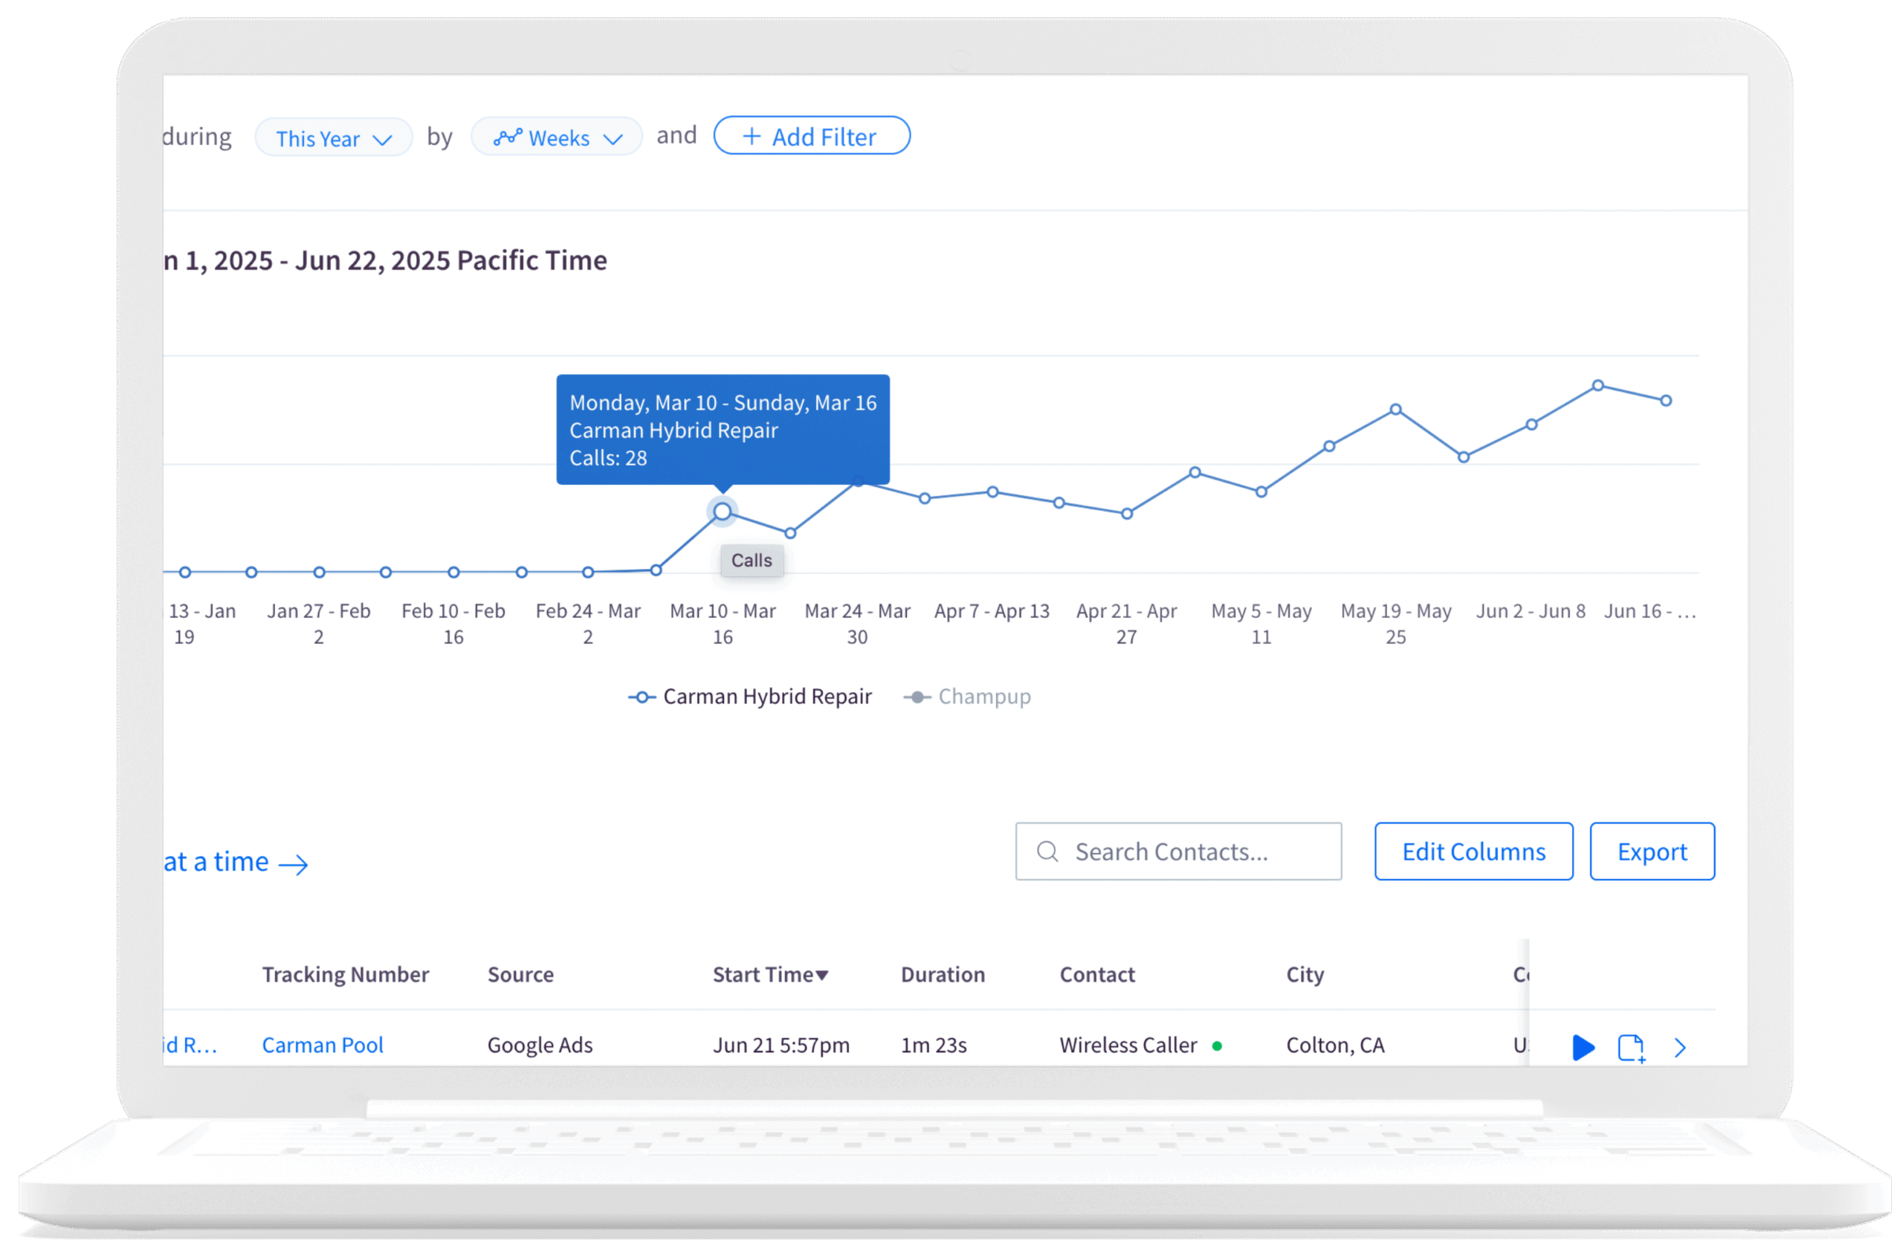This screenshot has width=1903, height=1247.
Task: Click the Export button
Action: (x=1652, y=852)
